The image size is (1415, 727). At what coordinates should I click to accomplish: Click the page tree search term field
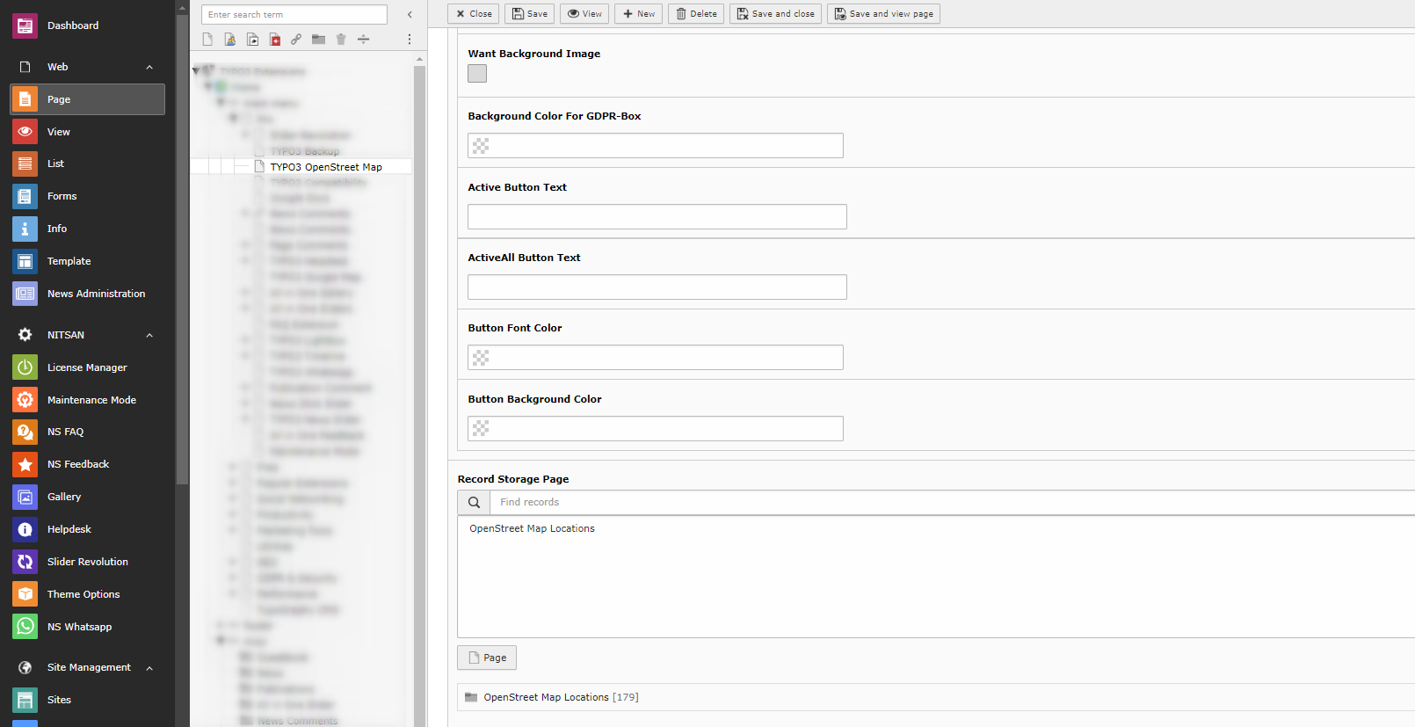coord(294,14)
